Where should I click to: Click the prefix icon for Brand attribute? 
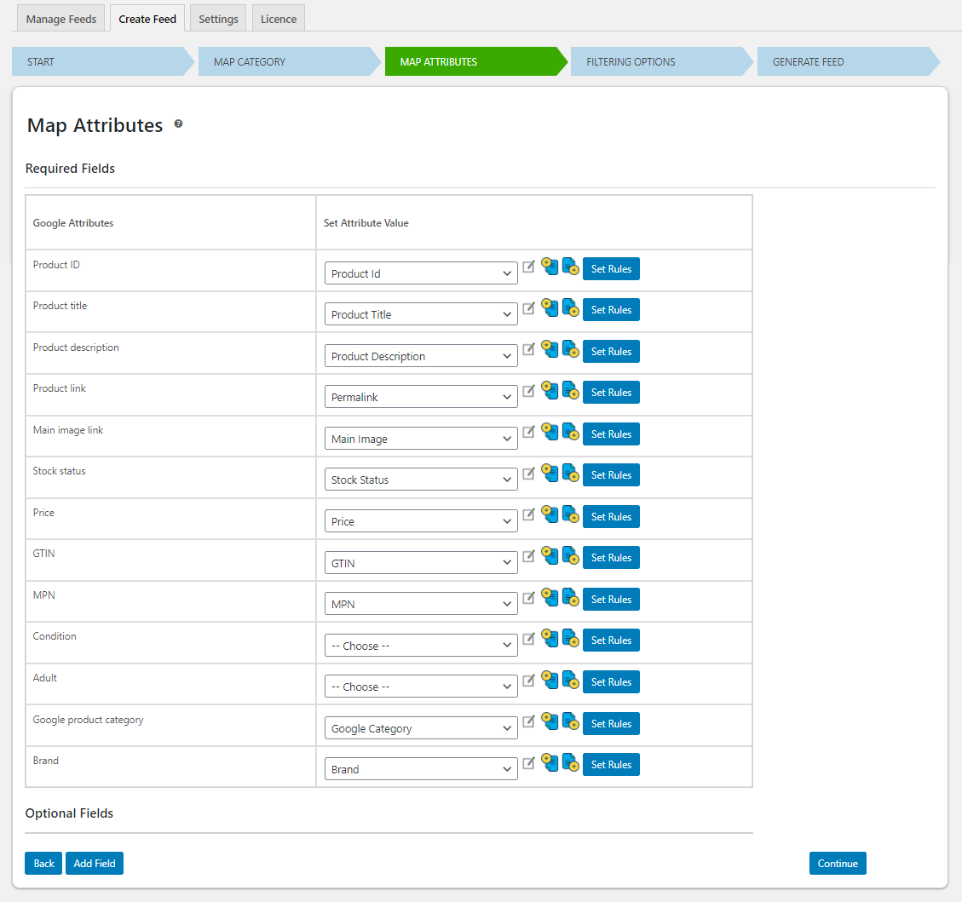coord(550,762)
